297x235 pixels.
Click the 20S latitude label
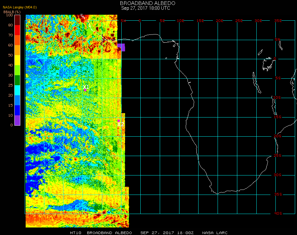[x=278, y=136]
